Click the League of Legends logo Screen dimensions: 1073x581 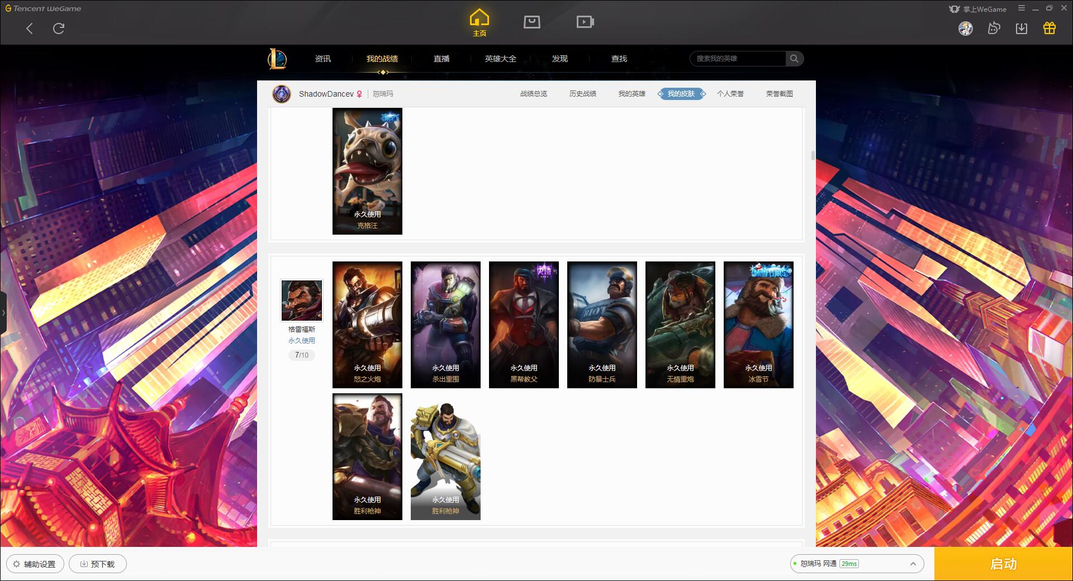tap(278, 59)
